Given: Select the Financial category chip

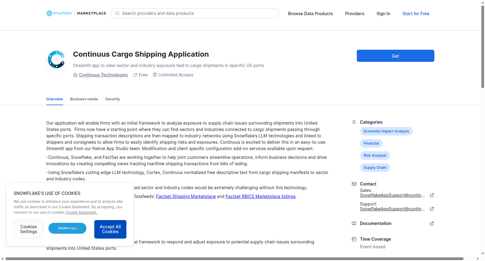Looking at the screenshot, I should click(371, 143).
